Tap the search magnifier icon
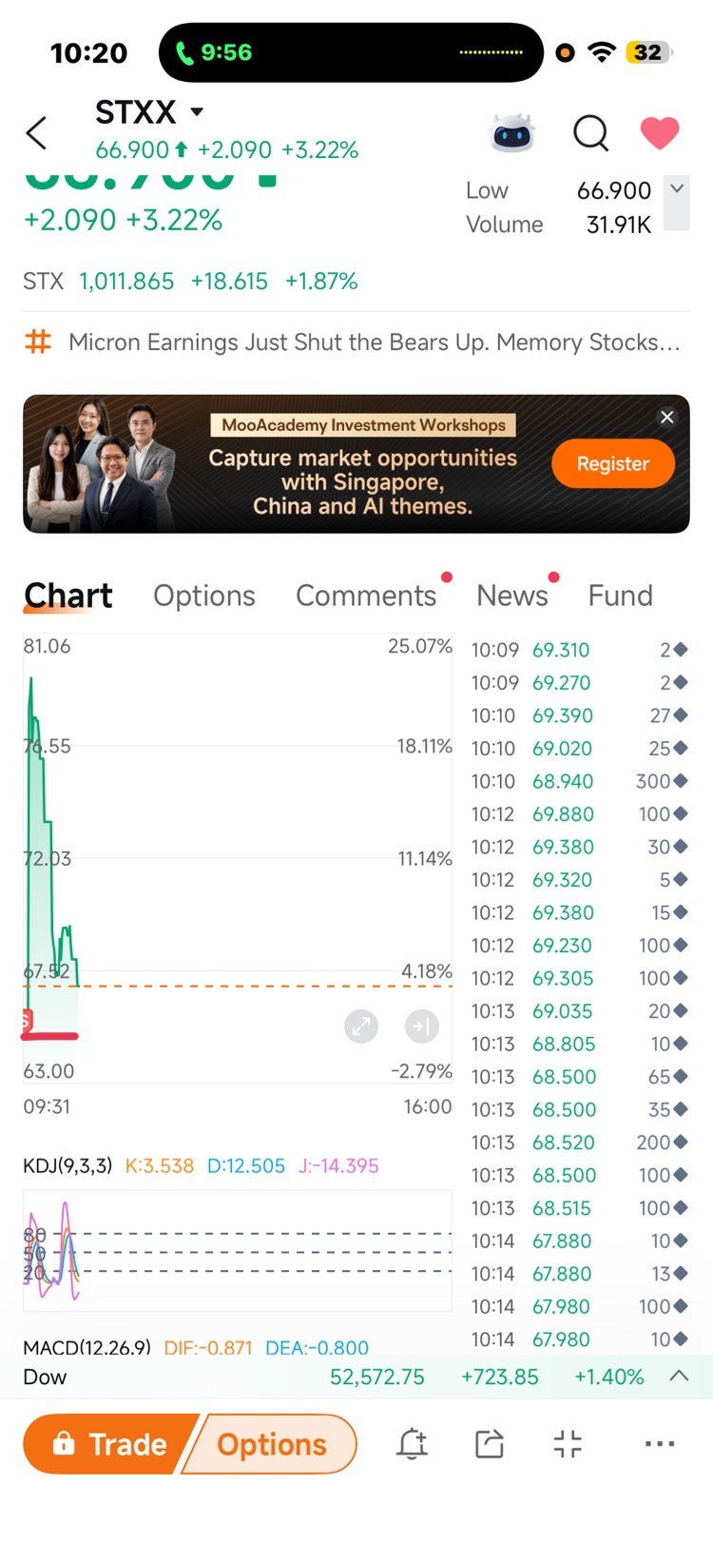Image resolution: width=713 pixels, height=1544 pixels. (590, 133)
